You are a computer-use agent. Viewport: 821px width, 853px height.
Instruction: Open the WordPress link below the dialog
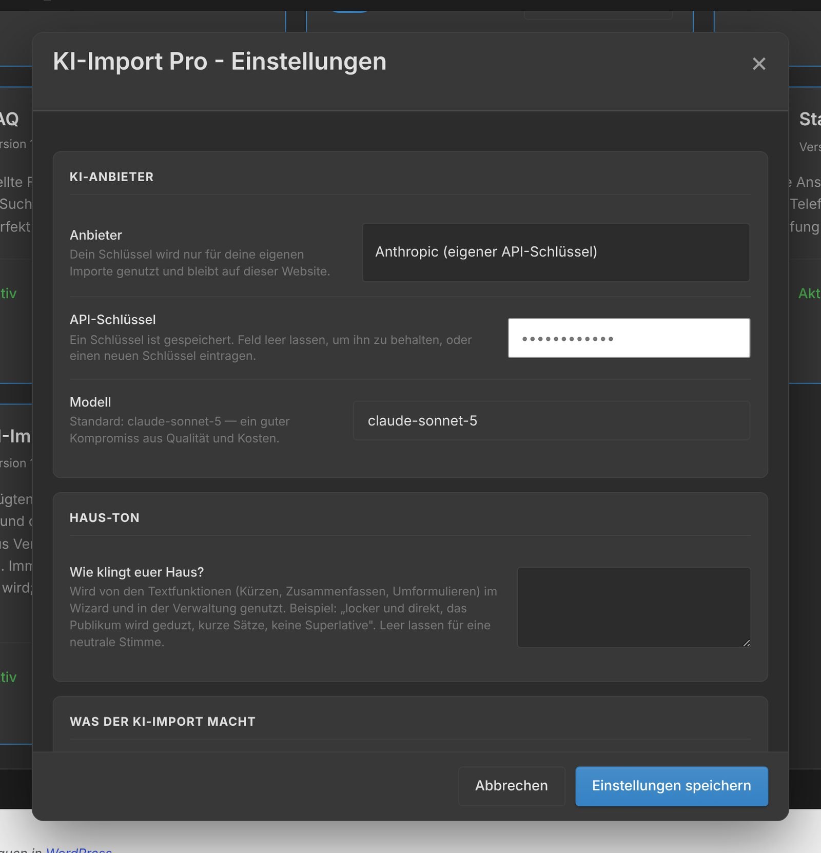click(x=79, y=849)
